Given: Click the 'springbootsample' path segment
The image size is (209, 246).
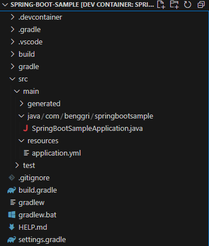Looking at the screenshot, I should (124, 116).
